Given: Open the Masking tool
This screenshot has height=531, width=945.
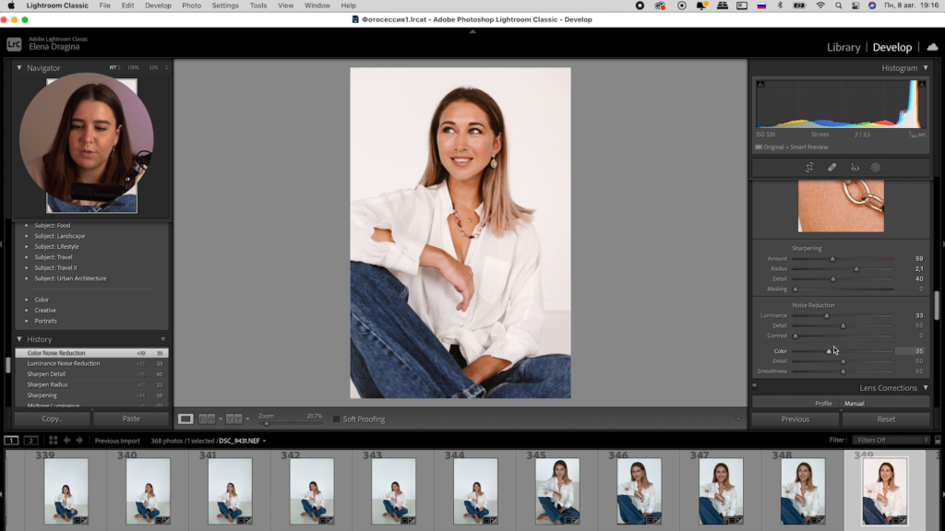Looking at the screenshot, I should 876,168.
